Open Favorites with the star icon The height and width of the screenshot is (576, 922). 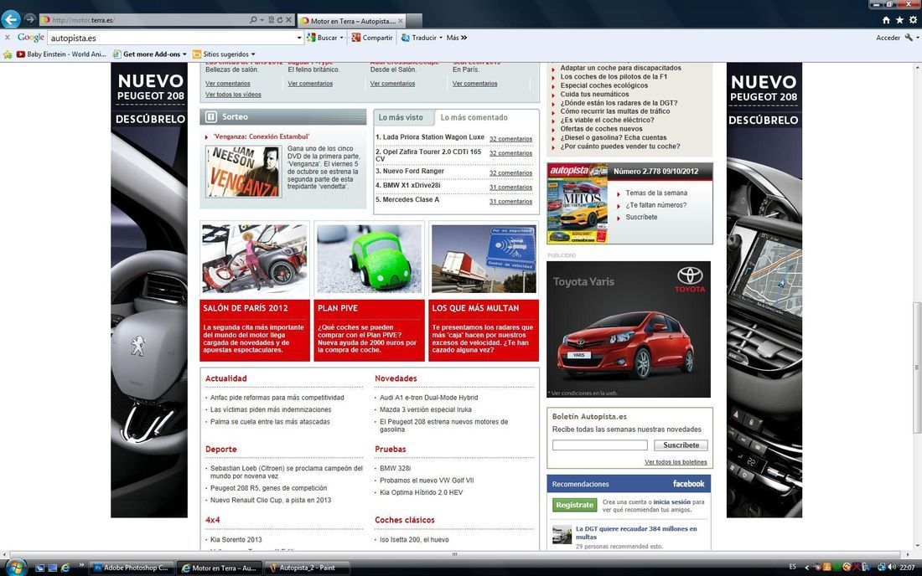(x=899, y=20)
